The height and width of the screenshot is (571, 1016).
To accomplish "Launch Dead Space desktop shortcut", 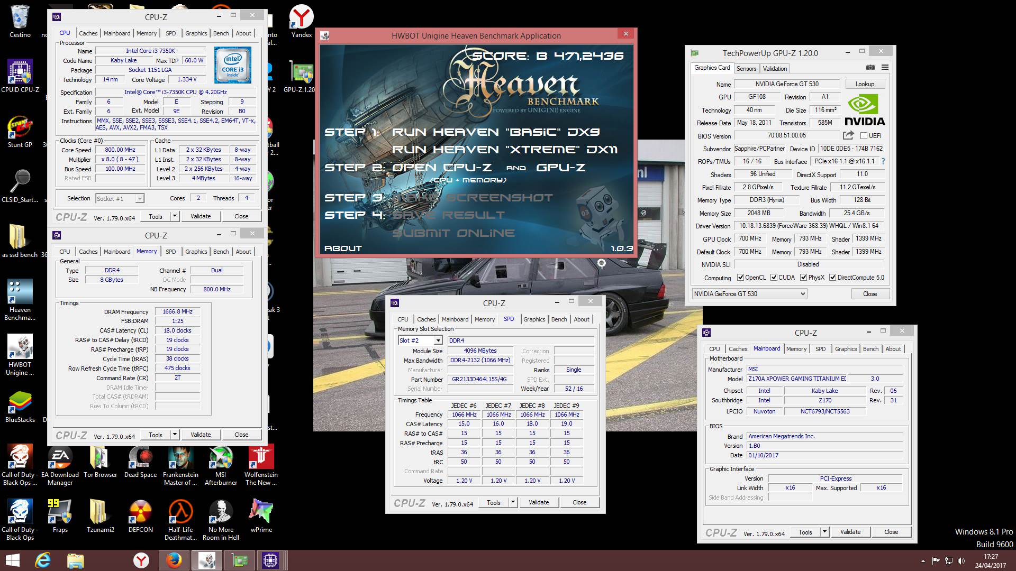I will point(141,461).
